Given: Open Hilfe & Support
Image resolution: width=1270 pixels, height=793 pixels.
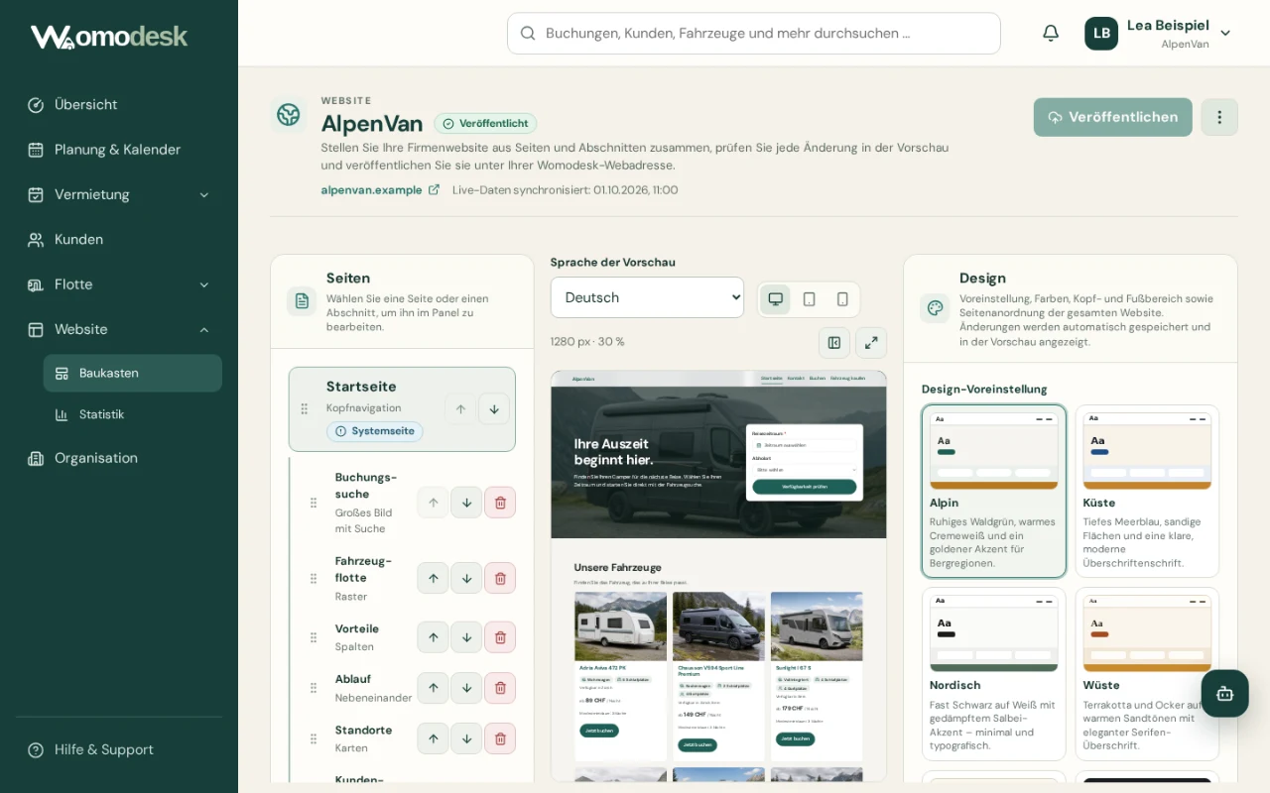Looking at the screenshot, I should tap(119, 749).
